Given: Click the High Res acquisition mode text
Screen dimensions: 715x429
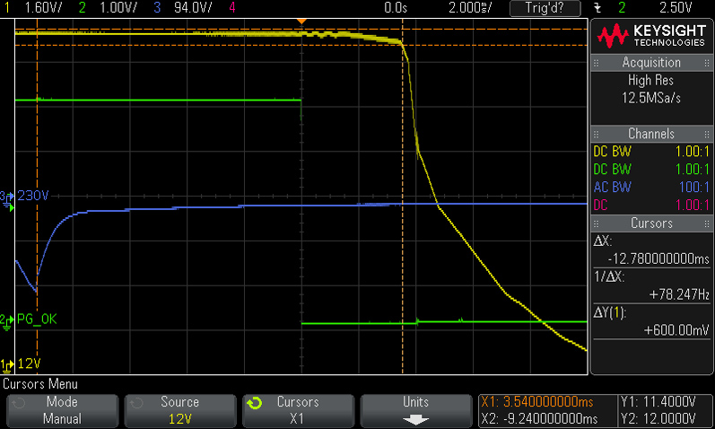Looking at the screenshot, I should [650, 80].
